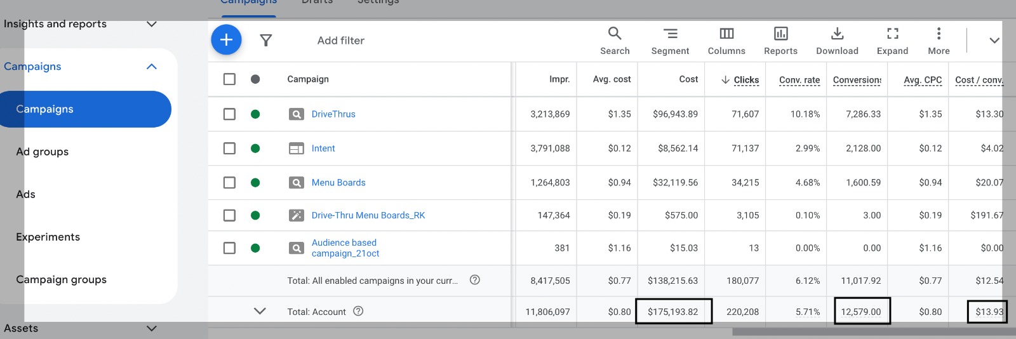Screen dimensions: 1016x339
Task: Expand the Assets sidebar section
Action: 151,328
